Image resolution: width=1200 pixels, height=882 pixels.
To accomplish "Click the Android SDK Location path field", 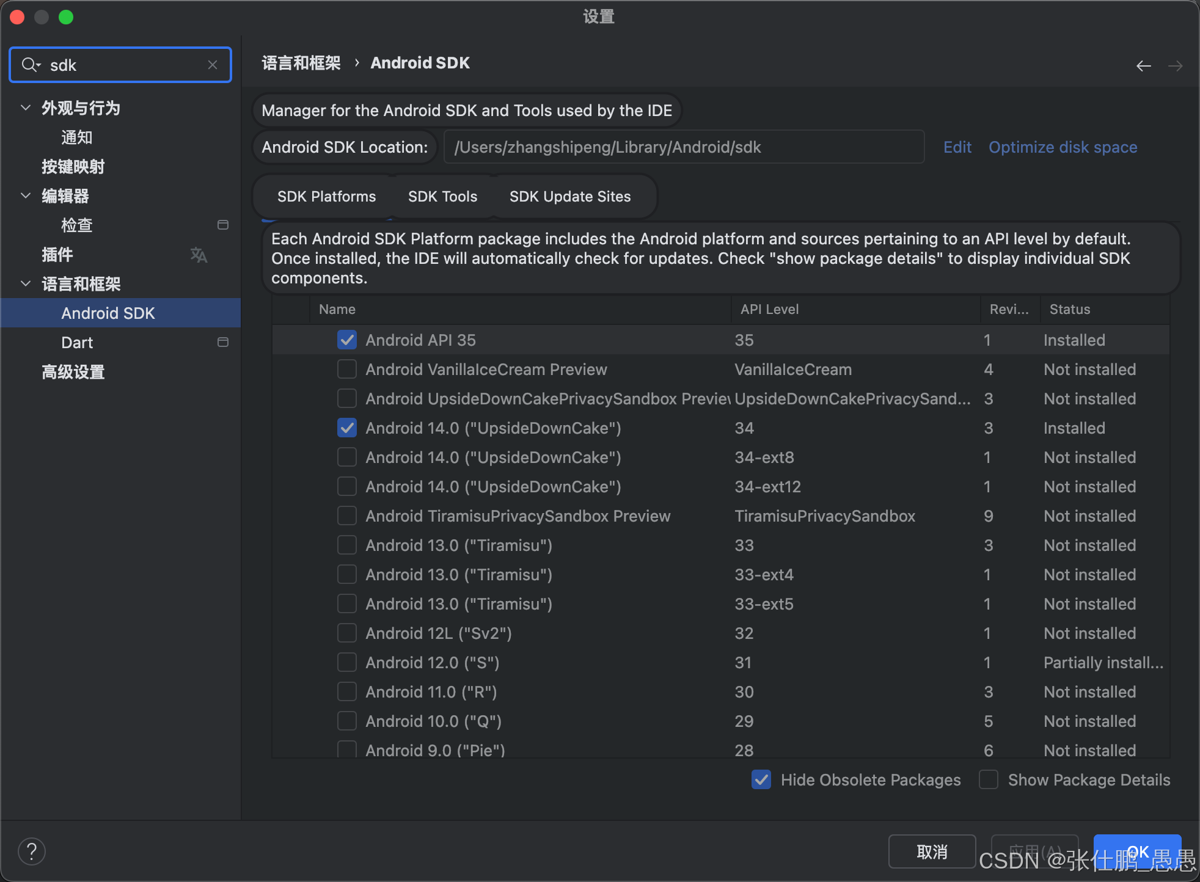I will [x=683, y=147].
